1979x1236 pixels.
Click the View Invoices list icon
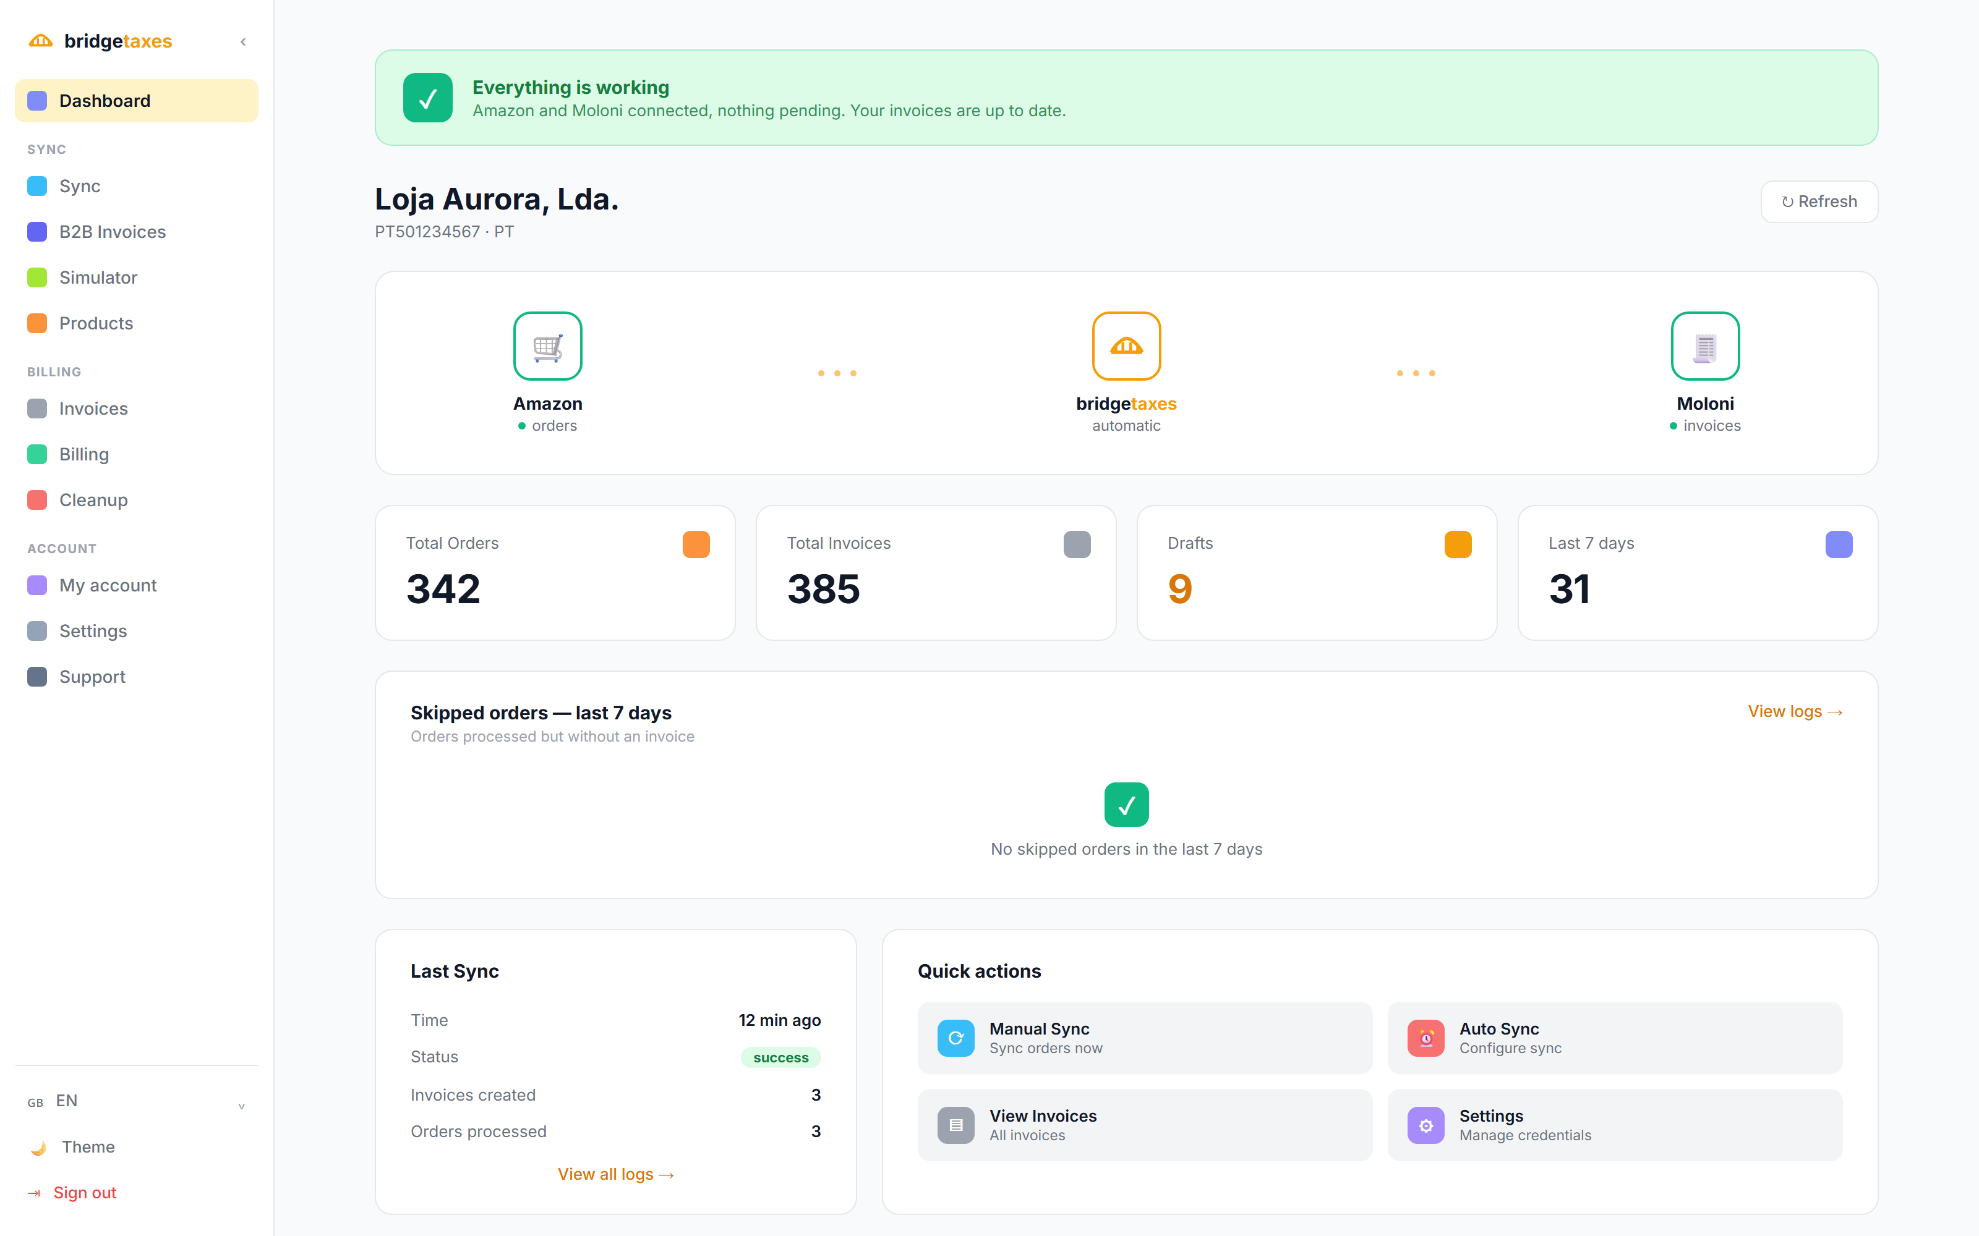[955, 1125]
